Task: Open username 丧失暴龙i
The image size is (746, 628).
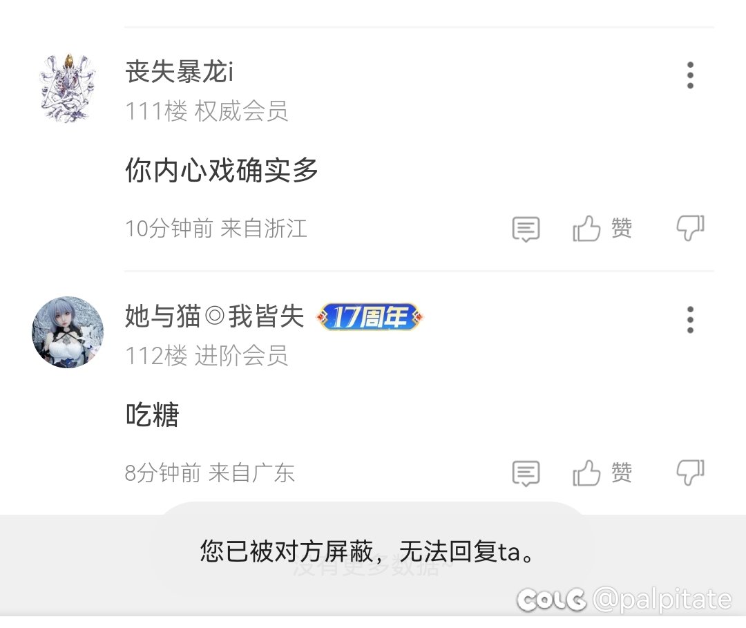Action: pos(179,73)
